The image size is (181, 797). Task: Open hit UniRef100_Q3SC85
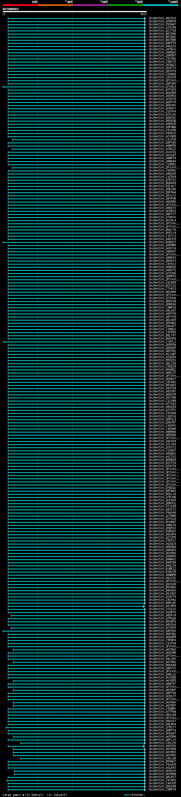click(162, 27)
